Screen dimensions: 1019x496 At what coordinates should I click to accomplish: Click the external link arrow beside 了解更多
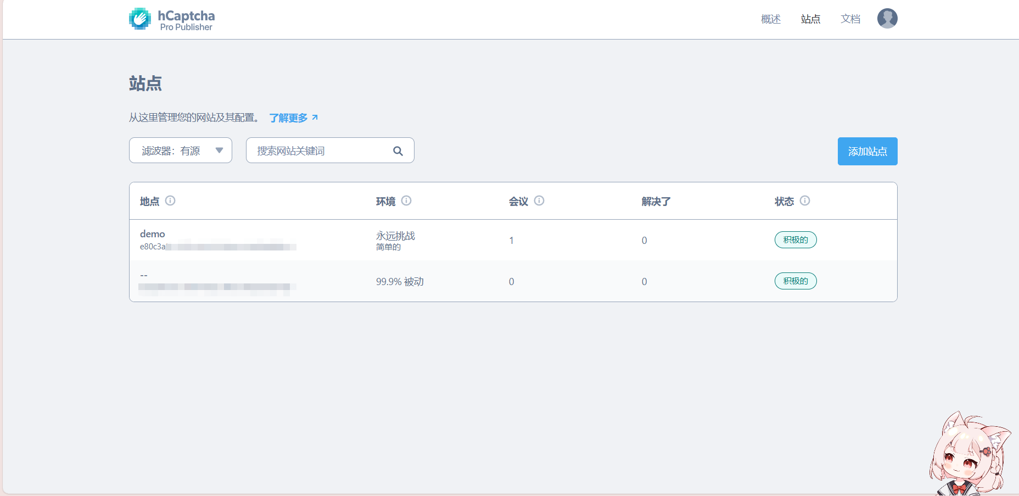tap(315, 118)
